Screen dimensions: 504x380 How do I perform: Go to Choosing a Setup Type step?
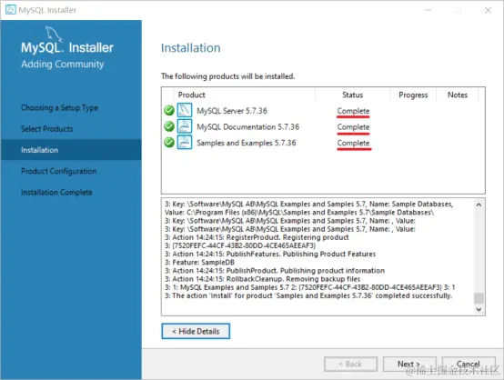pos(59,107)
